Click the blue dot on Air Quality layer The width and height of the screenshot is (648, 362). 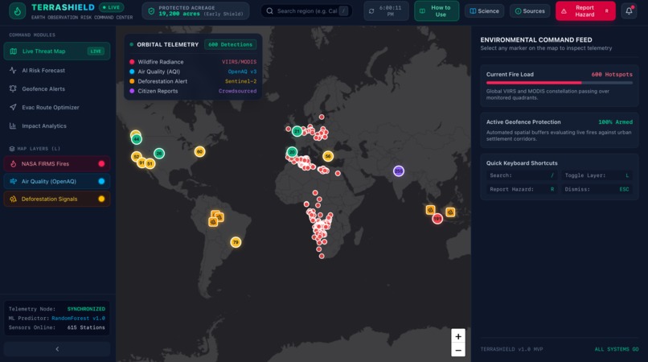(101, 181)
